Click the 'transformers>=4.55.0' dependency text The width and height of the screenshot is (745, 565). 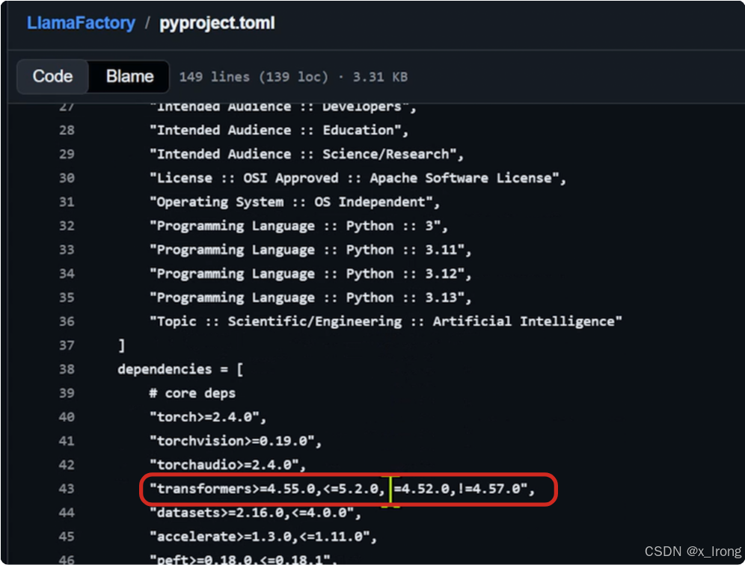point(342,489)
